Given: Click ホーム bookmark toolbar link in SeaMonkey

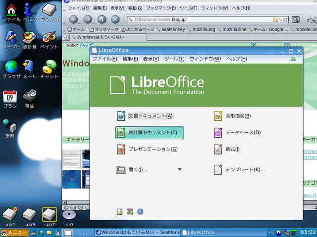Looking at the screenshot, I should (x=76, y=30).
